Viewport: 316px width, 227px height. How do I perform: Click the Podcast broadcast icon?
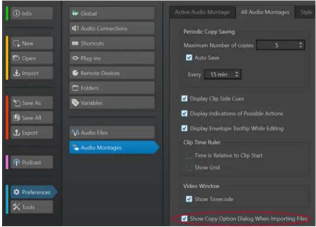(16, 162)
